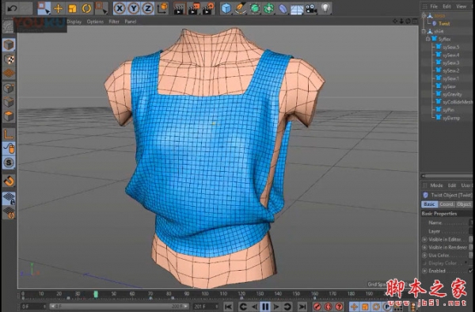Go to start of animation
The width and height of the screenshot is (475, 312).
pyautogui.click(x=228, y=306)
